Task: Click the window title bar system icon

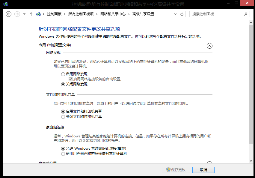Action: (x=6, y=4)
